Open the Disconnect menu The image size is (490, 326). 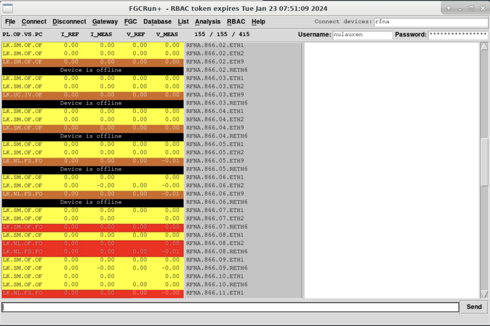coord(69,22)
